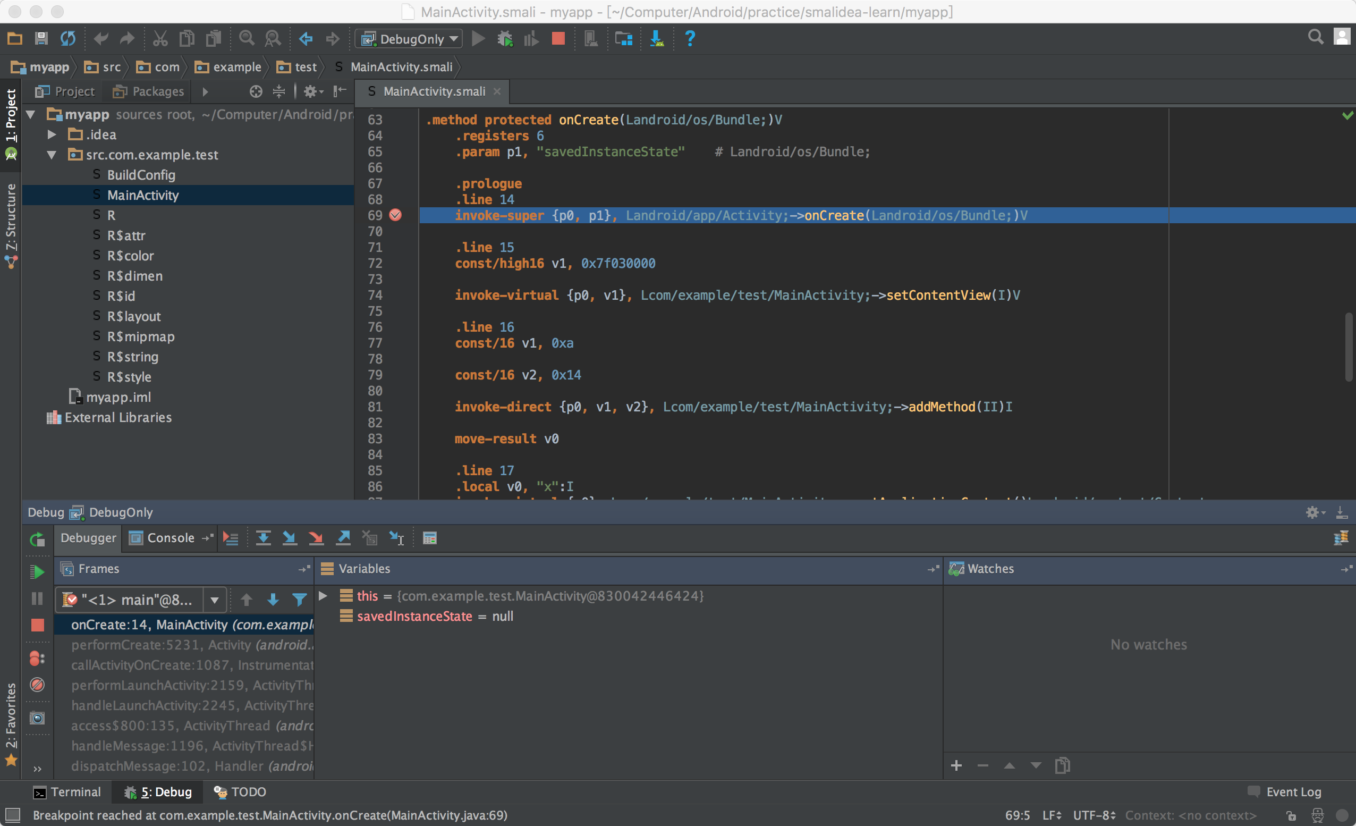Image resolution: width=1356 pixels, height=826 pixels.
Task: Click the Step Out debugger icon
Action: pos(343,538)
